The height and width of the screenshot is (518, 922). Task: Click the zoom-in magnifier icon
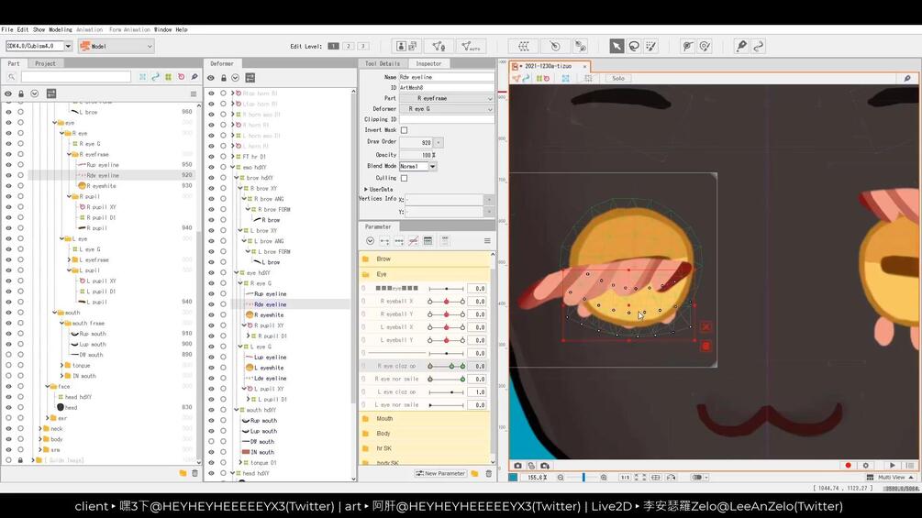click(604, 478)
